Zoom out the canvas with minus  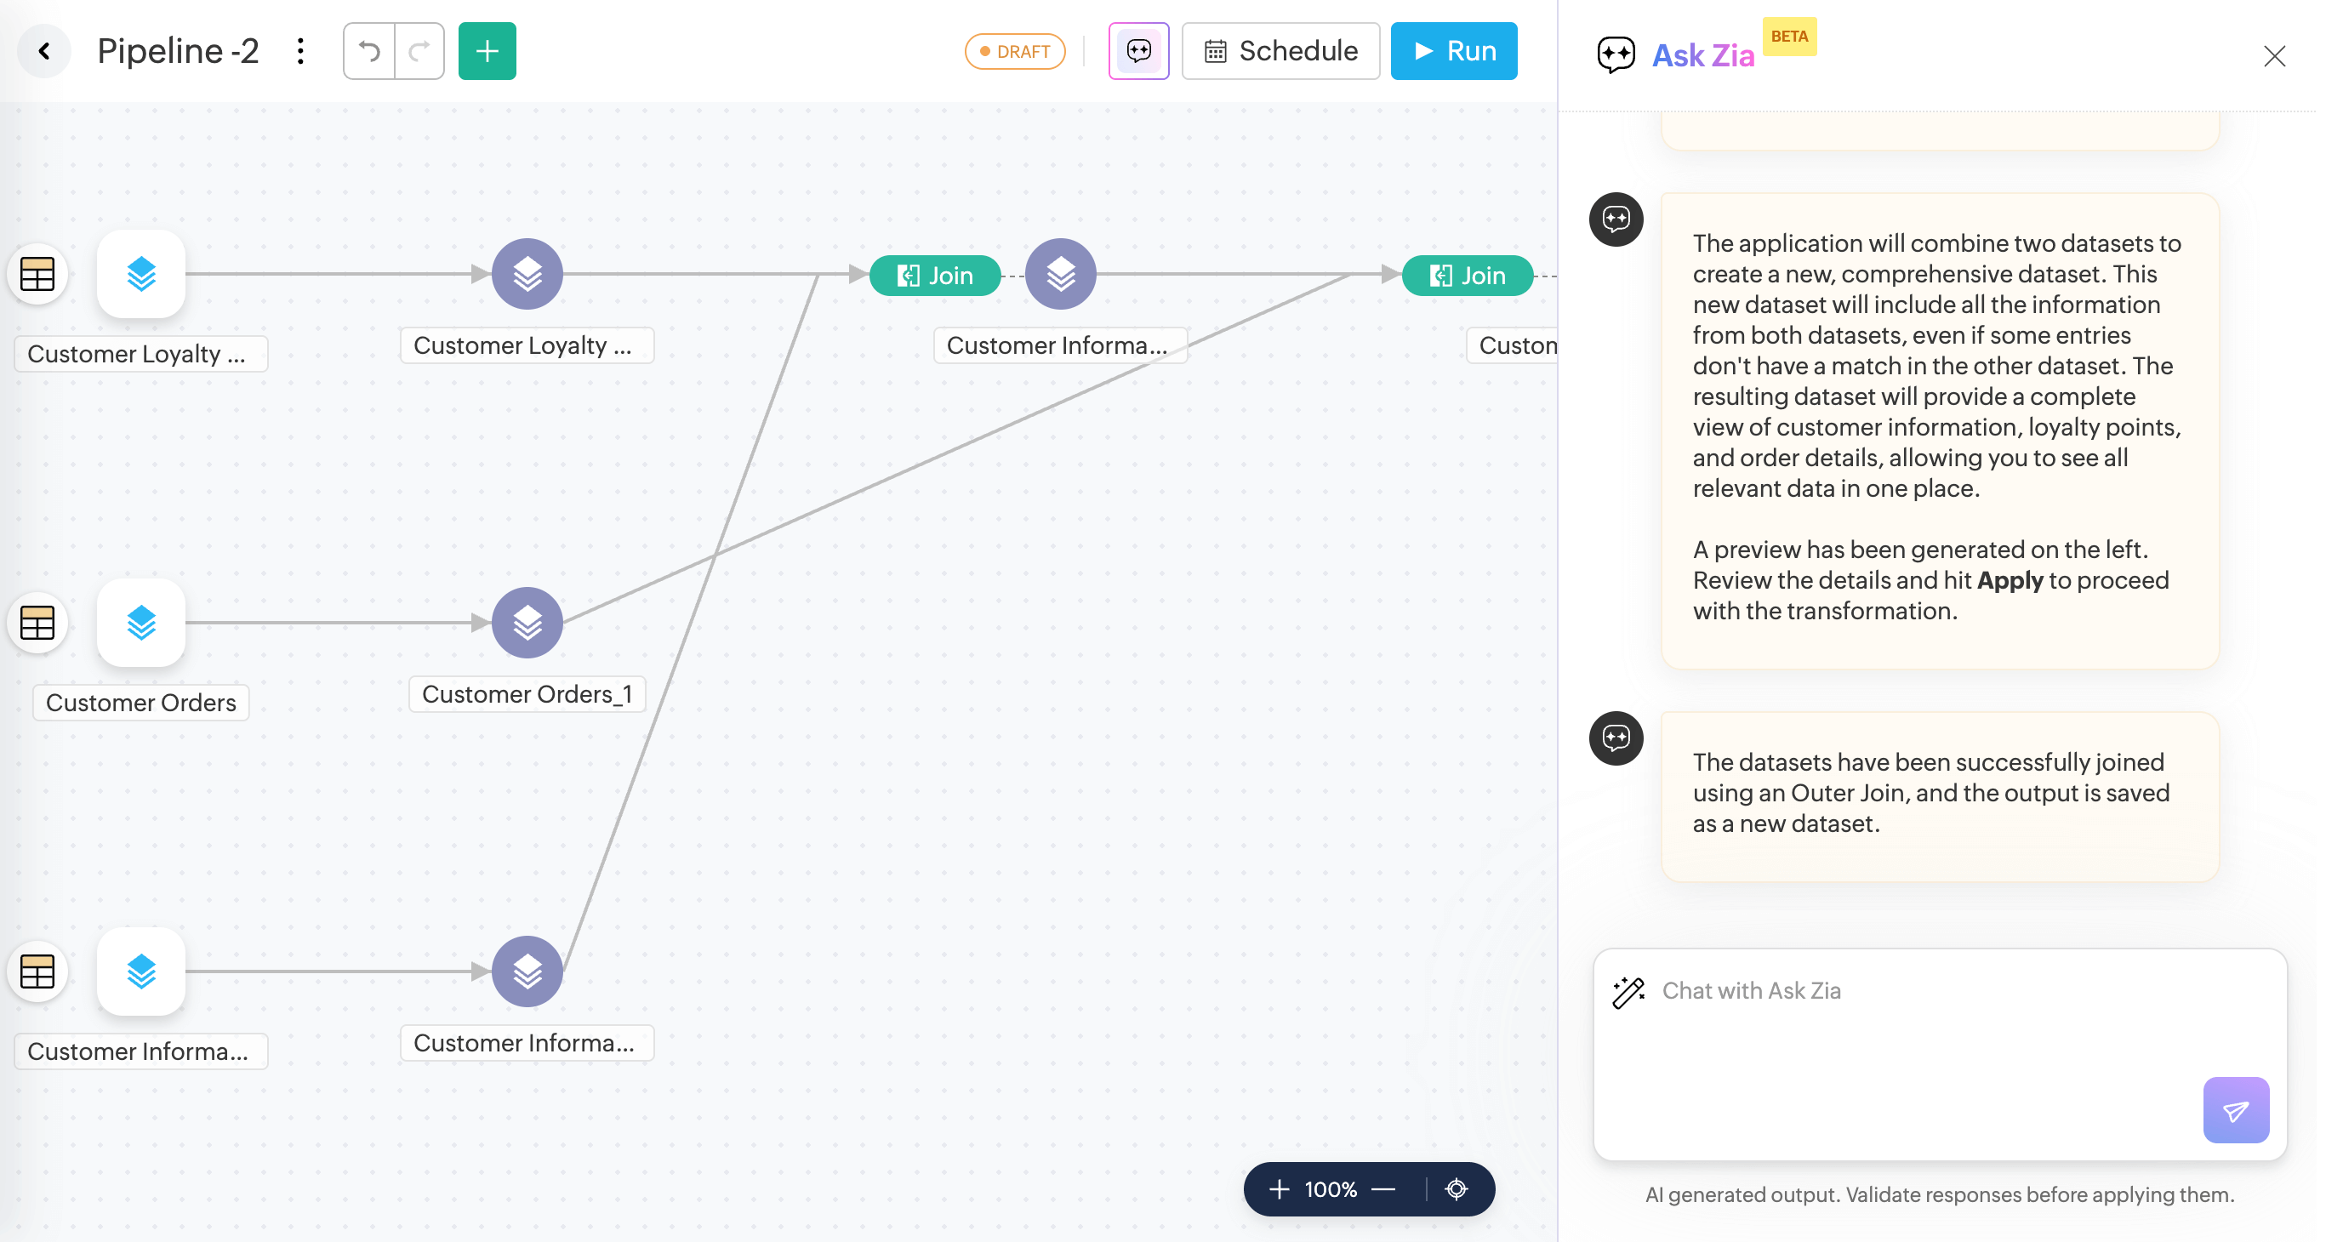(1383, 1188)
